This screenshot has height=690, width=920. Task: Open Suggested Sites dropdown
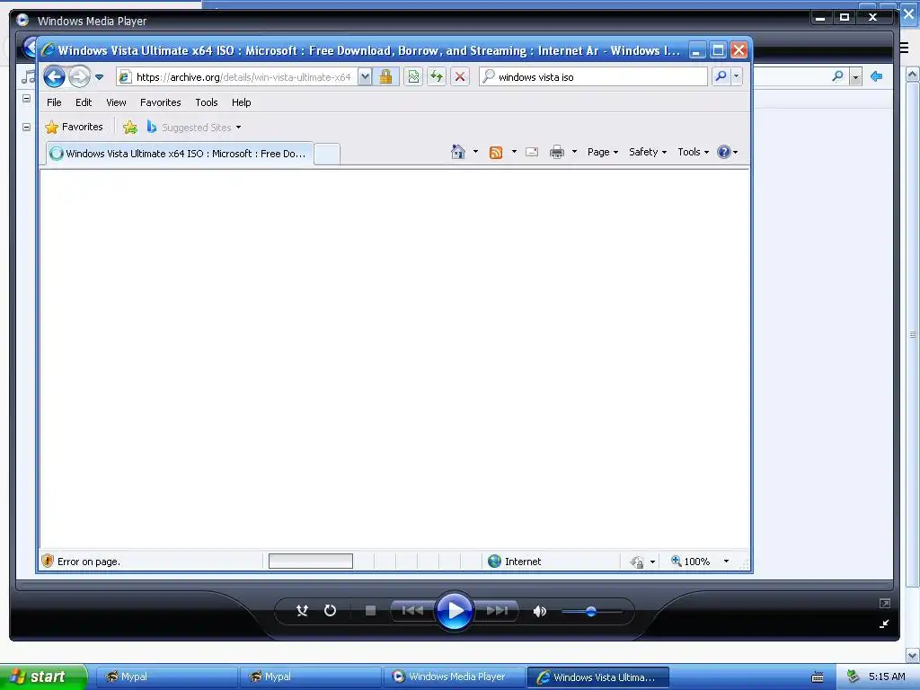click(194, 127)
